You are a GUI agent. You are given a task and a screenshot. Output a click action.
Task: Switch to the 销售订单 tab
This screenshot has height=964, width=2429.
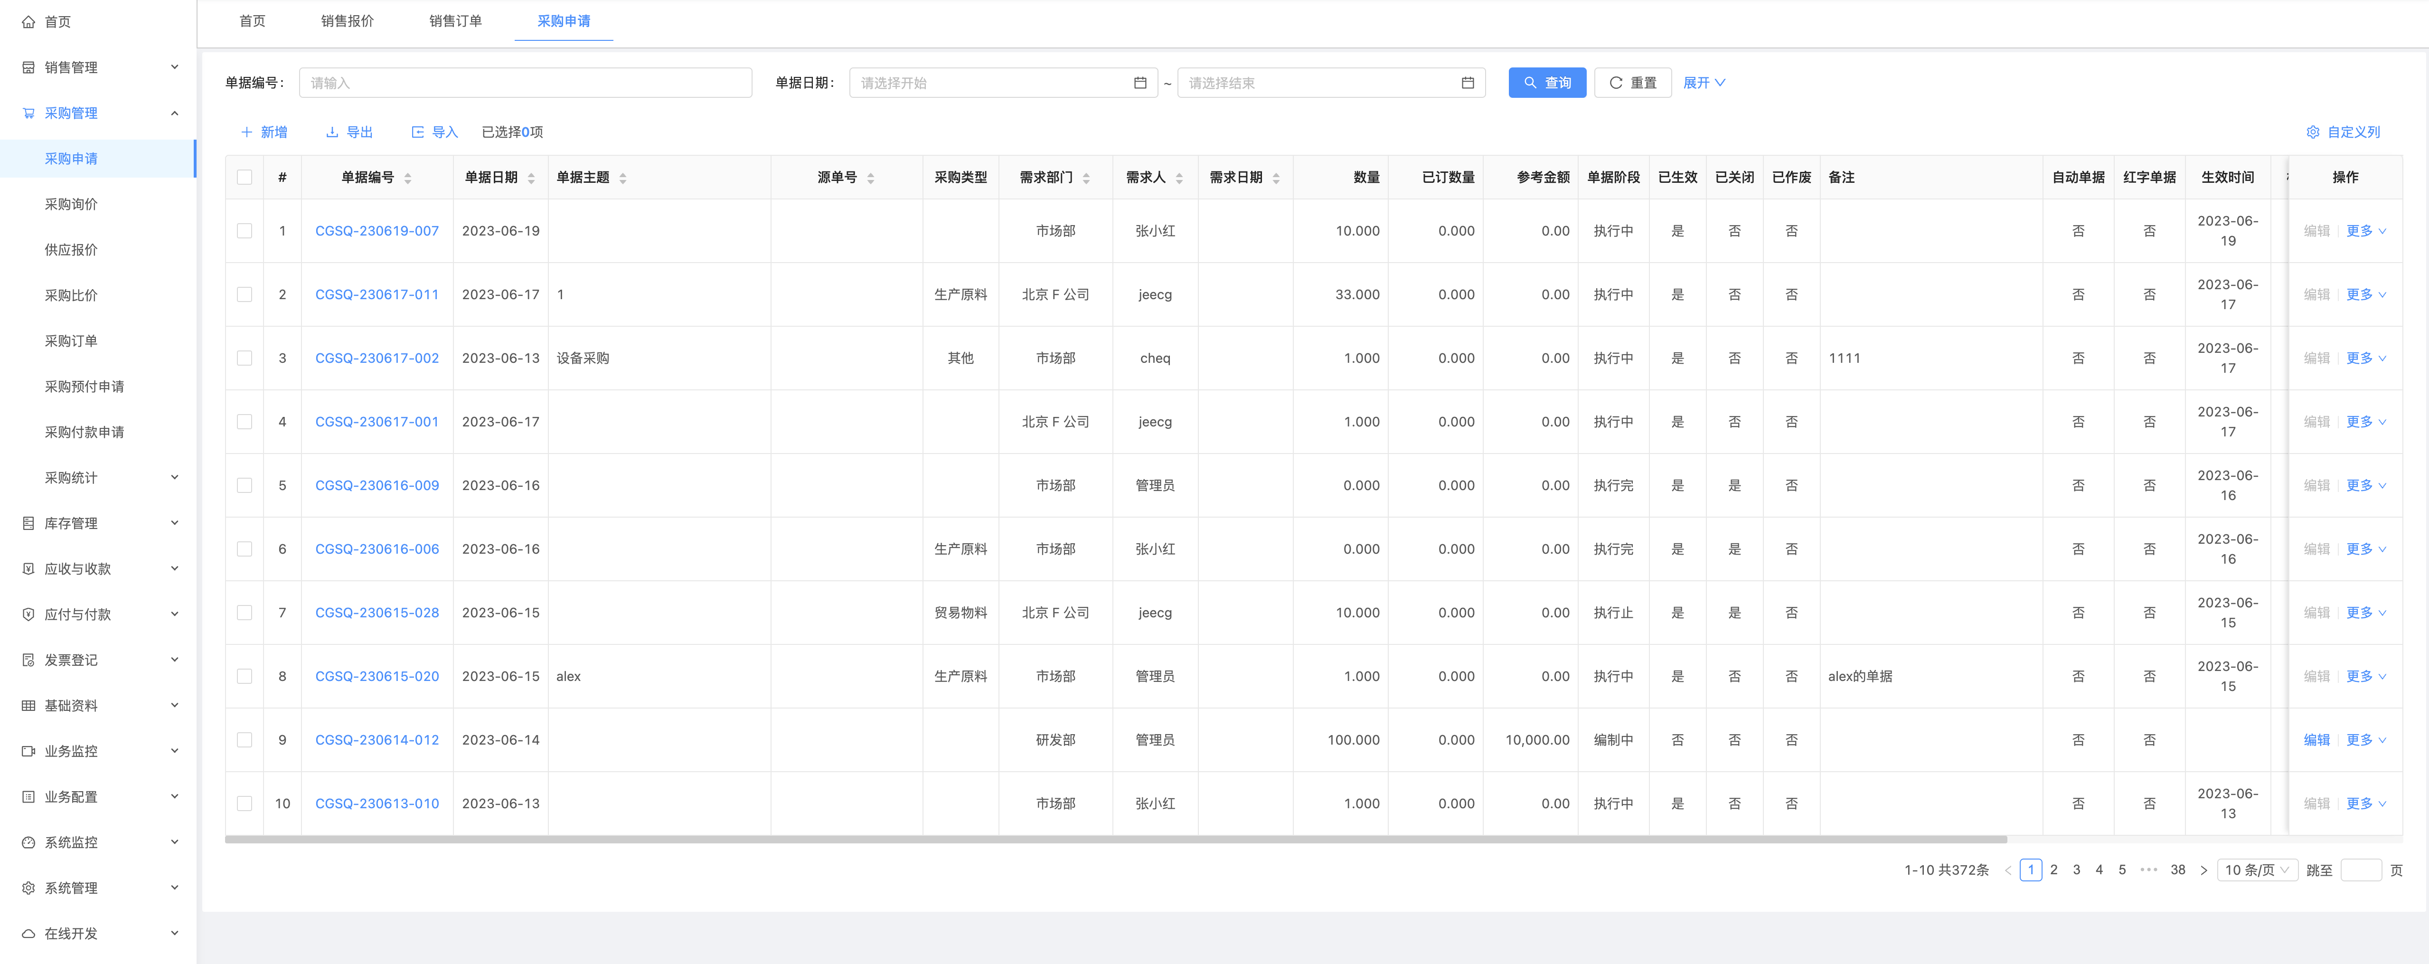tap(455, 21)
